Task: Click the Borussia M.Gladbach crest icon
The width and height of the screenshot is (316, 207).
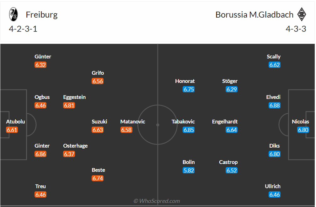Action: point(302,14)
